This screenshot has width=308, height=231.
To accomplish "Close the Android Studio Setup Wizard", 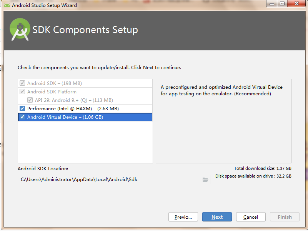I will pyautogui.click(x=296, y=4).
